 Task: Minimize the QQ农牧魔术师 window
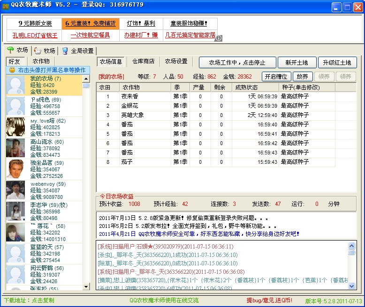click(x=336, y=7)
